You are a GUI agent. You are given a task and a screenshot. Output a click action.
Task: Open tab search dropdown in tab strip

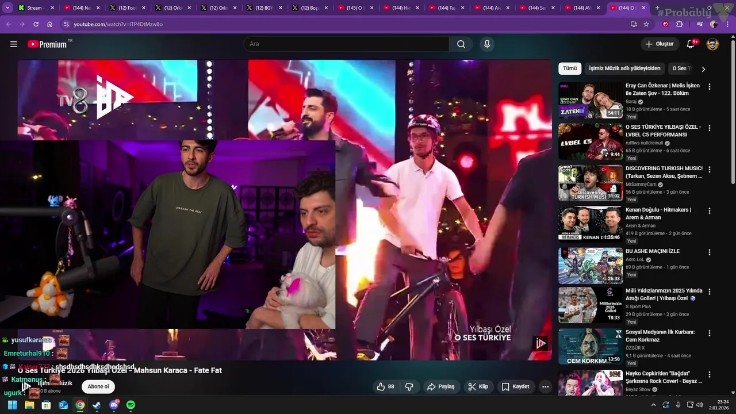[x=7, y=8]
